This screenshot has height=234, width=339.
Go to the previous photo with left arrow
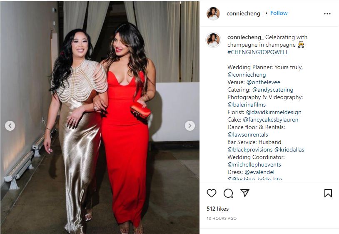click(x=10, y=125)
